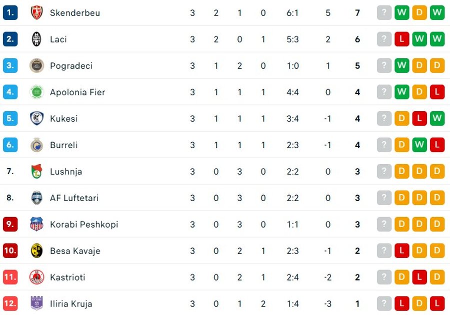450x315 pixels.
Task: Click Skenderbeu's upcoming match question mark badge
Action: [384, 12]
